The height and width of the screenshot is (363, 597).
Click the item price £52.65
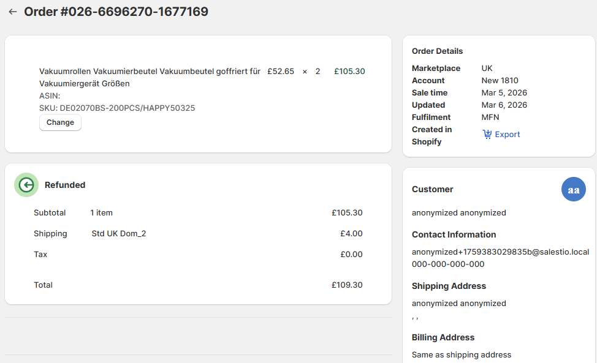(x=281, y=71)
